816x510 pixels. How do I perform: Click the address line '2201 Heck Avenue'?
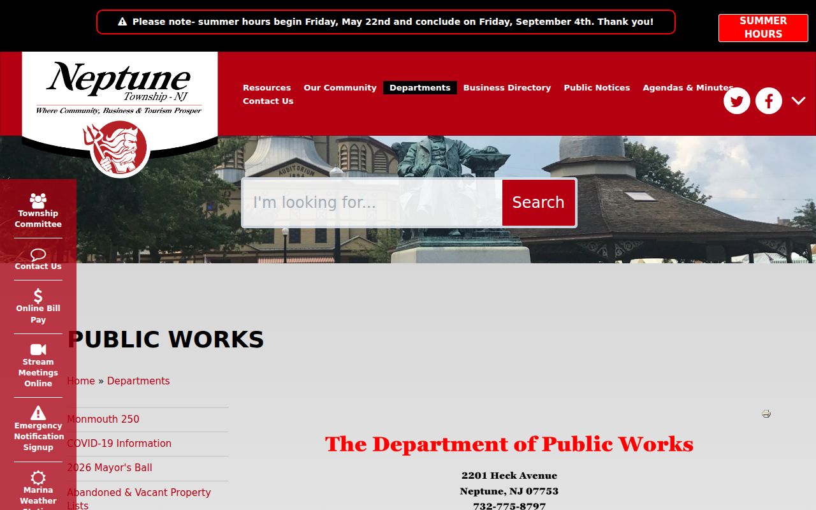(509, 476)
